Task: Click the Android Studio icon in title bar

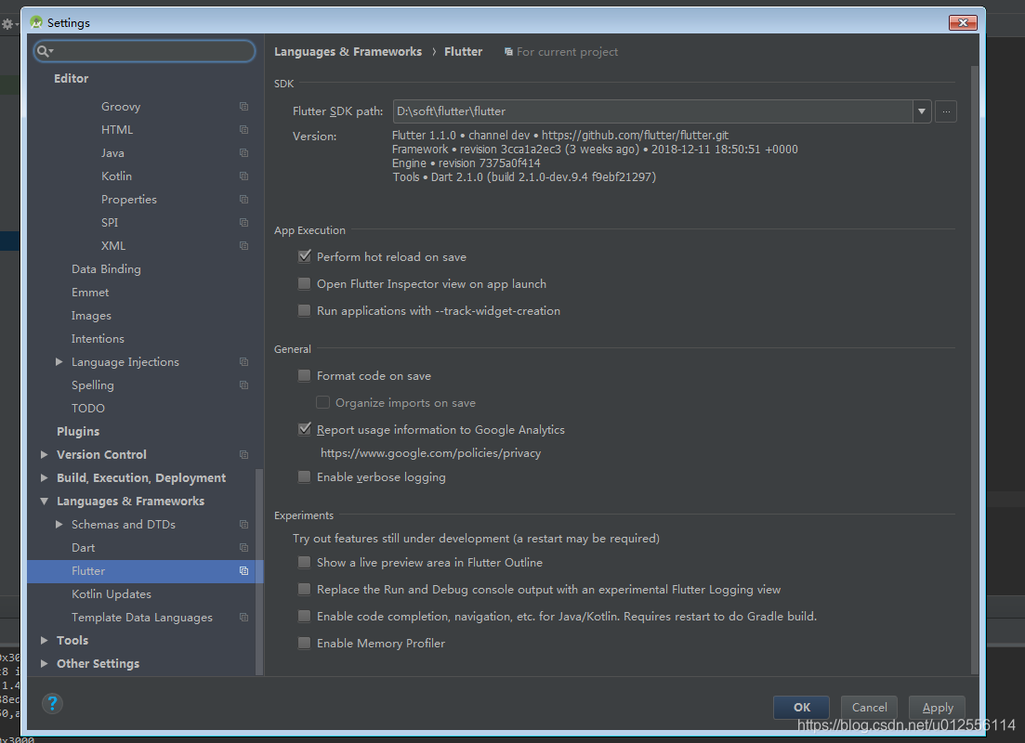Action: coord(36,22)
